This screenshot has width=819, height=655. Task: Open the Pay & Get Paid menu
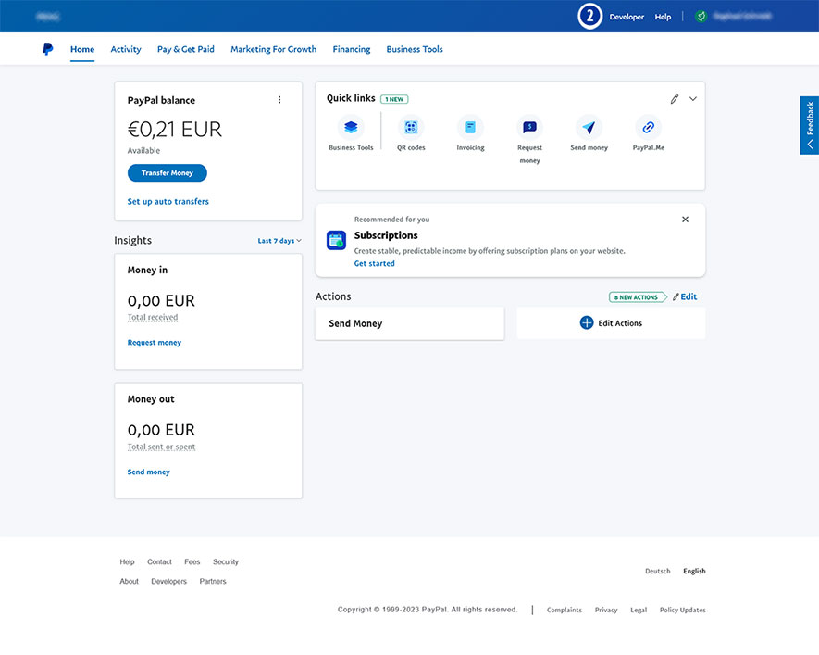pos(186,49)
